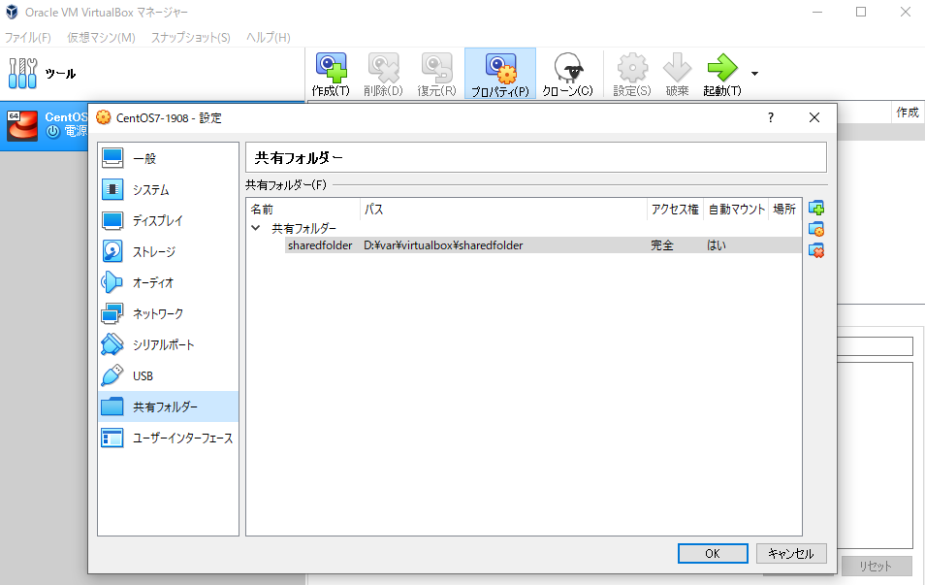The width and height of the screenshot is (925, 585).
Task: Click the リセット button in the main window
Action: (876, 567)
